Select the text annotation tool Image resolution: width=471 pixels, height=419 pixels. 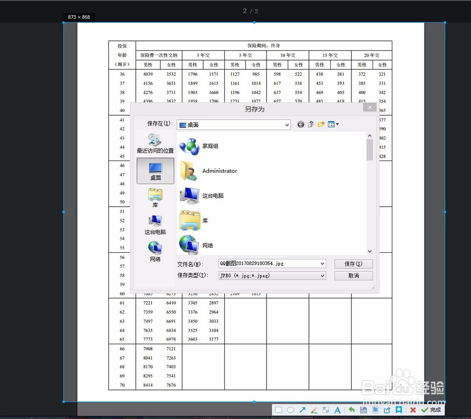[x=338, y=410]
